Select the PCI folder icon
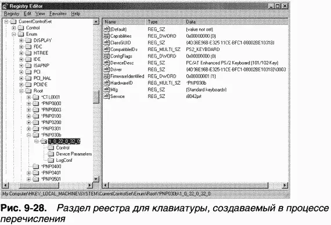The height and width of the screenshot is (225, 331). coord(28,72)
